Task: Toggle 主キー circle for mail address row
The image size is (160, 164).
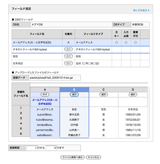Action: pos(117,42)
